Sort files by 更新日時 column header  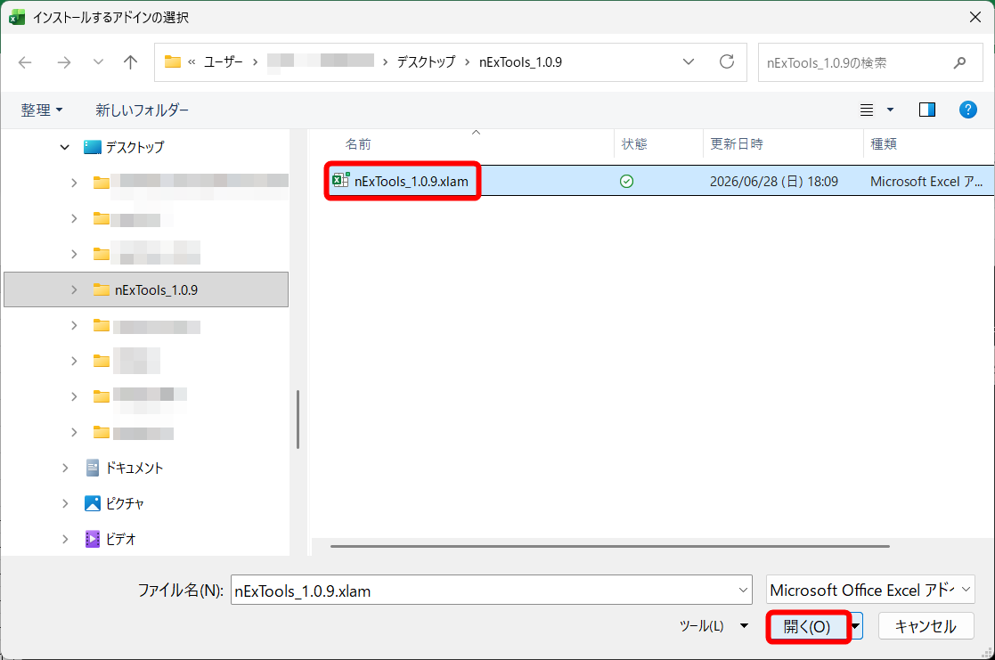pos(736,144)
